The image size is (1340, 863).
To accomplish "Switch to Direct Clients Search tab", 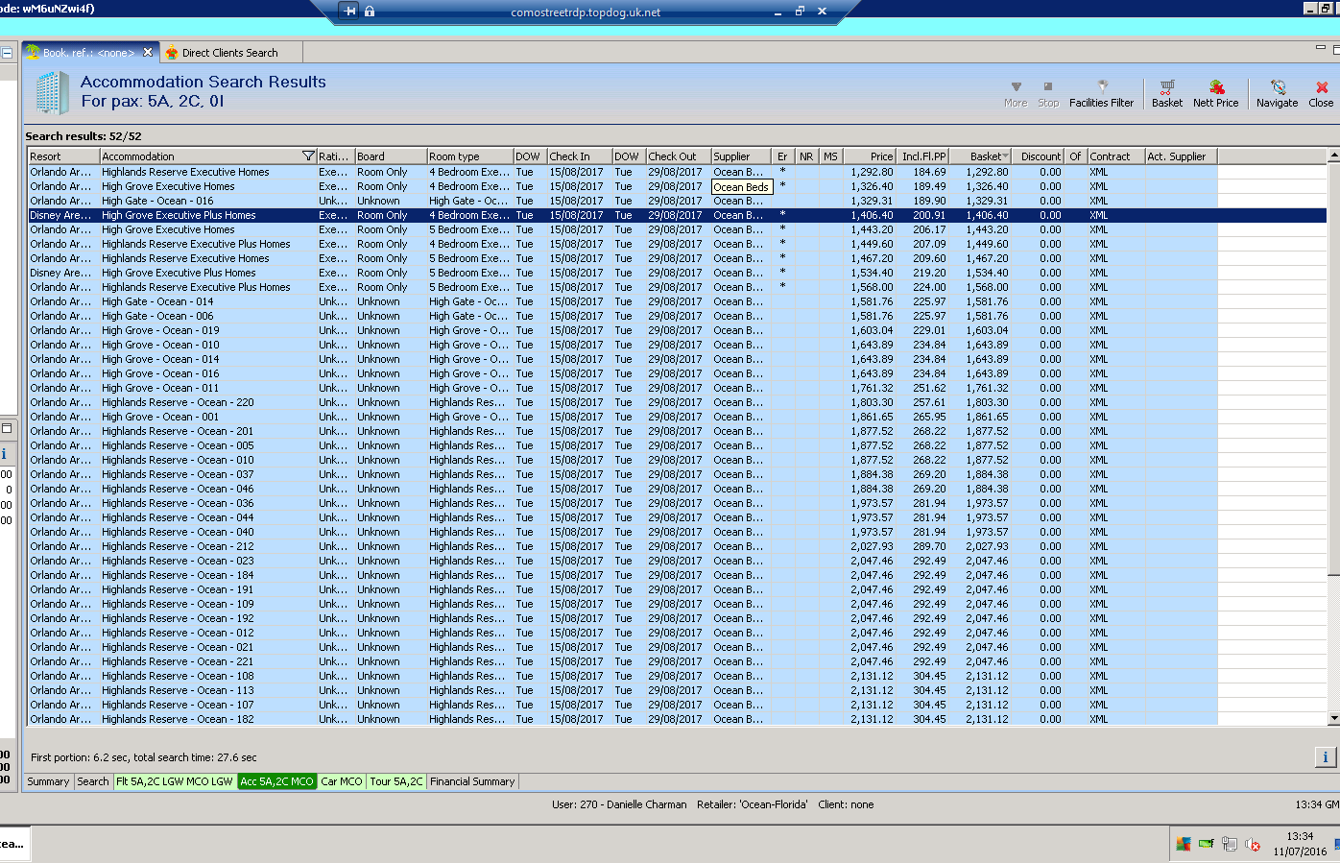I will pyautogui.click(x=229, y=53).
